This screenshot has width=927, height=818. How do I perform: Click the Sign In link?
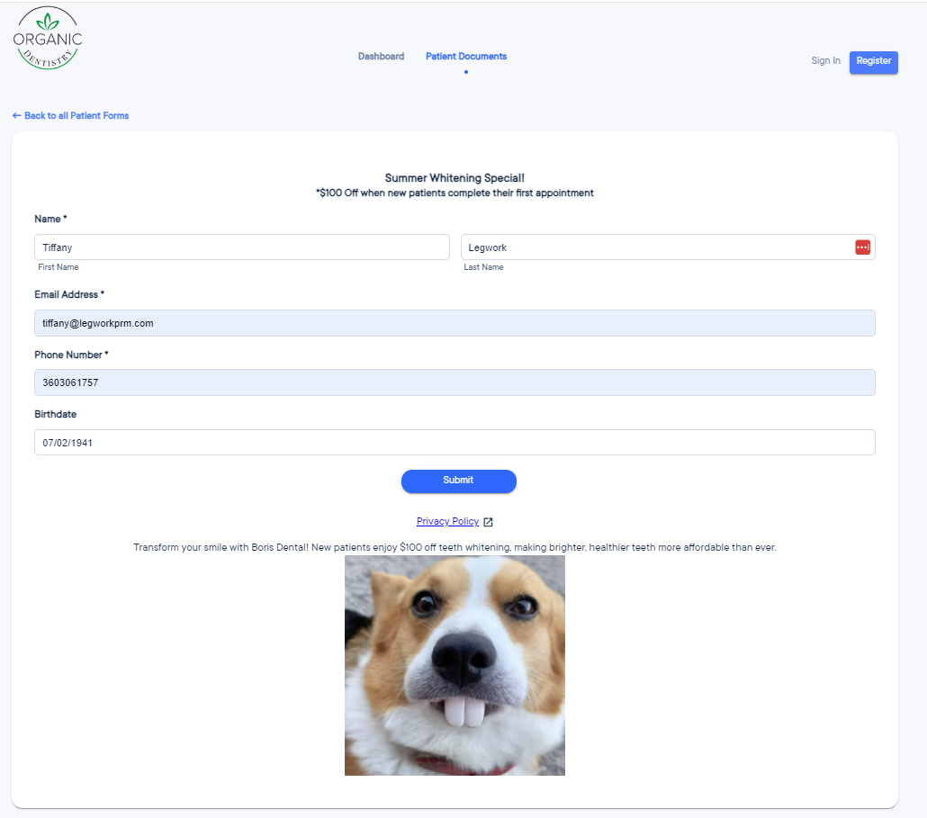pos(825,60)
